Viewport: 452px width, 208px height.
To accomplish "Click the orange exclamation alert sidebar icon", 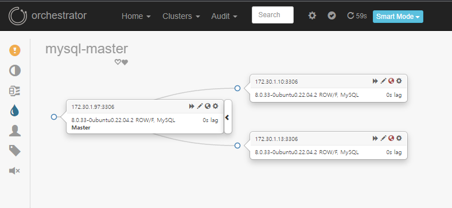I will click(x=15, y=50).
